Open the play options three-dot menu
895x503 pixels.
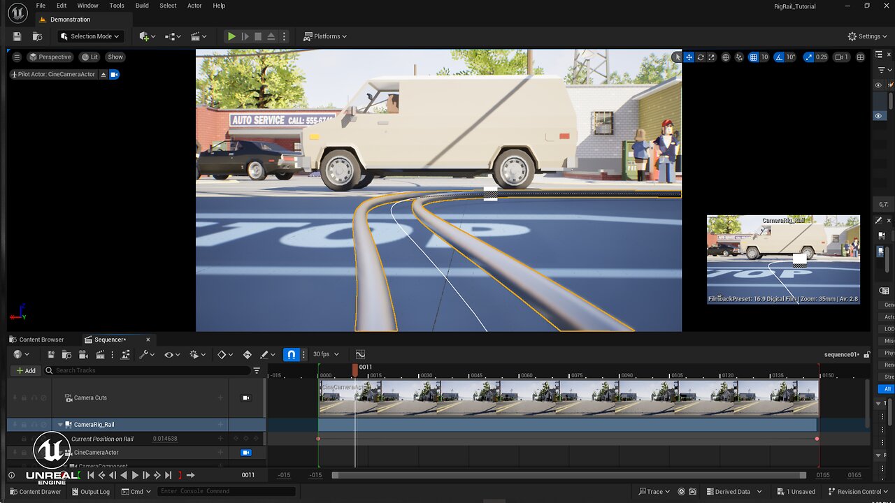[x=284, y=36]
